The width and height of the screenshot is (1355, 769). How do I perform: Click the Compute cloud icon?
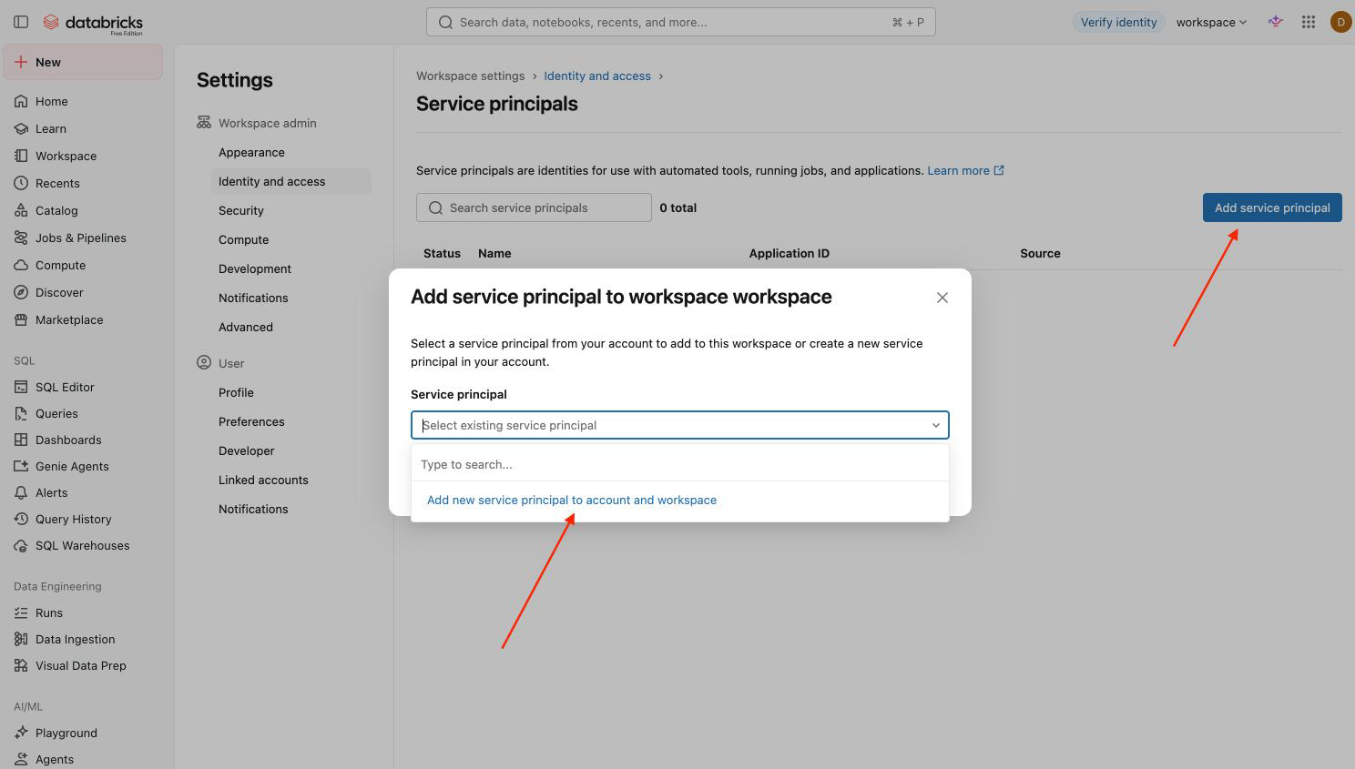point(21,265)
